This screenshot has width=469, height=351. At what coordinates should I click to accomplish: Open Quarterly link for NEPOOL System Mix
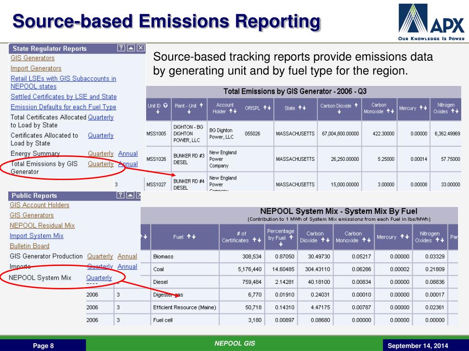[99, 277]
